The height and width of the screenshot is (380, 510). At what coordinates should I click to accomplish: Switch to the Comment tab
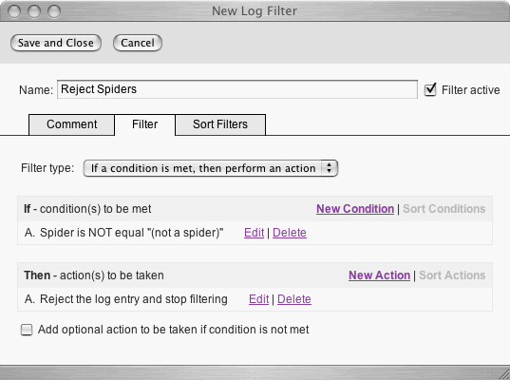(71, 124)
